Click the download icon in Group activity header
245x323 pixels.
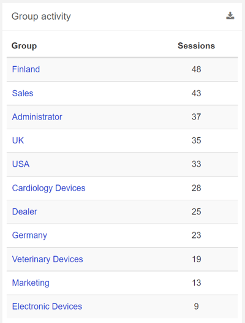click(x=230, y=16)
